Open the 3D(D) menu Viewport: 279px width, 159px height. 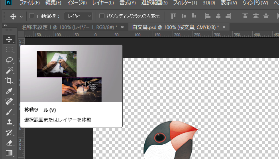coord(209,3)
